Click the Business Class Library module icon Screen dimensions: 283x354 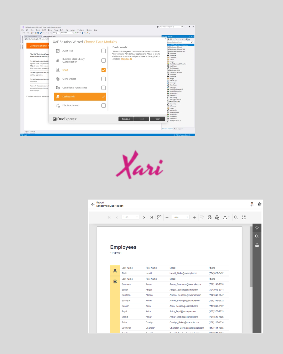point(58,60)
